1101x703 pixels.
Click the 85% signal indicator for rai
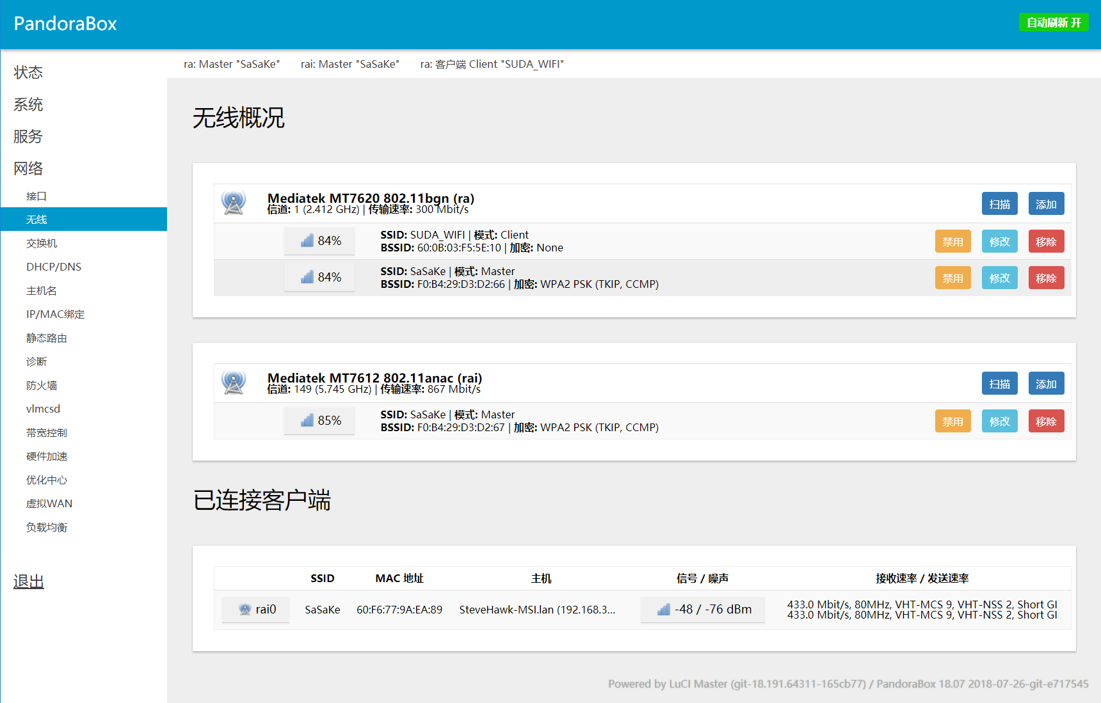(x=319, y=421)
